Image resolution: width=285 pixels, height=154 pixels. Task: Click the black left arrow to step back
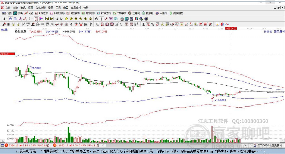click(57, 19)
